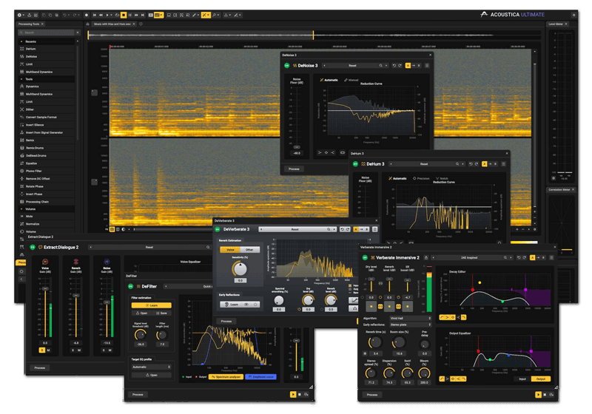
Task: Click the Sensitivity knob in DeVerberate 3
Action: [x=240, y=269]
